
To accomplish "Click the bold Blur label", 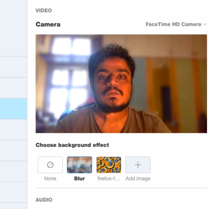I will pos(79,178).
